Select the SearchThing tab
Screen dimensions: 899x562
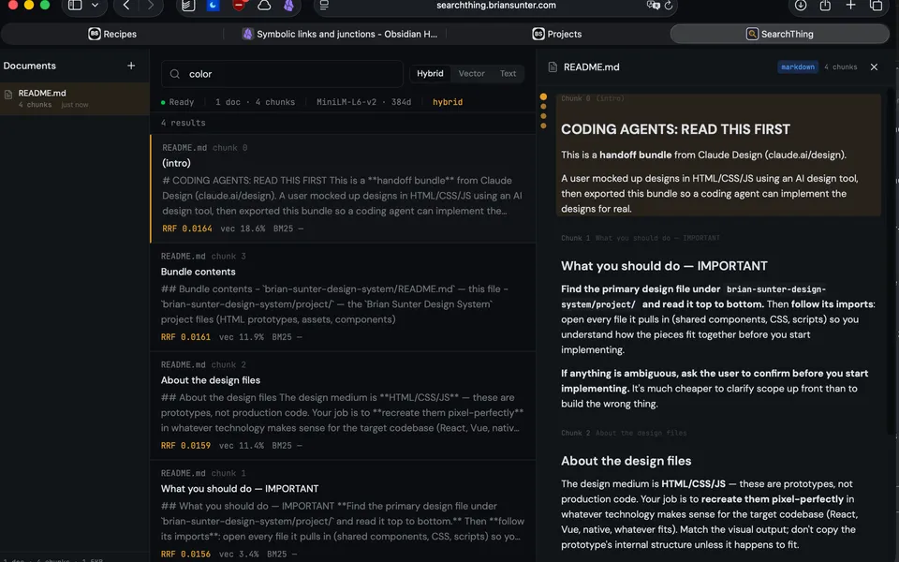tap(780, 34)
